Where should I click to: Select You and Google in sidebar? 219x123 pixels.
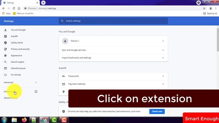pyautogui.click(x=18, y=30)
